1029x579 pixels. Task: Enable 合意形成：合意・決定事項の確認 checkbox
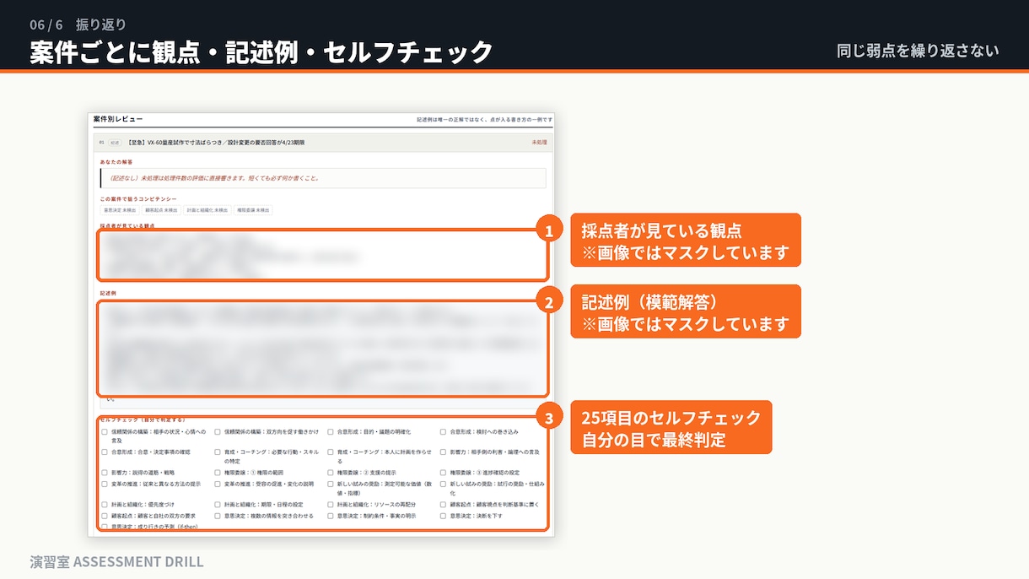(x=105, y=452)
